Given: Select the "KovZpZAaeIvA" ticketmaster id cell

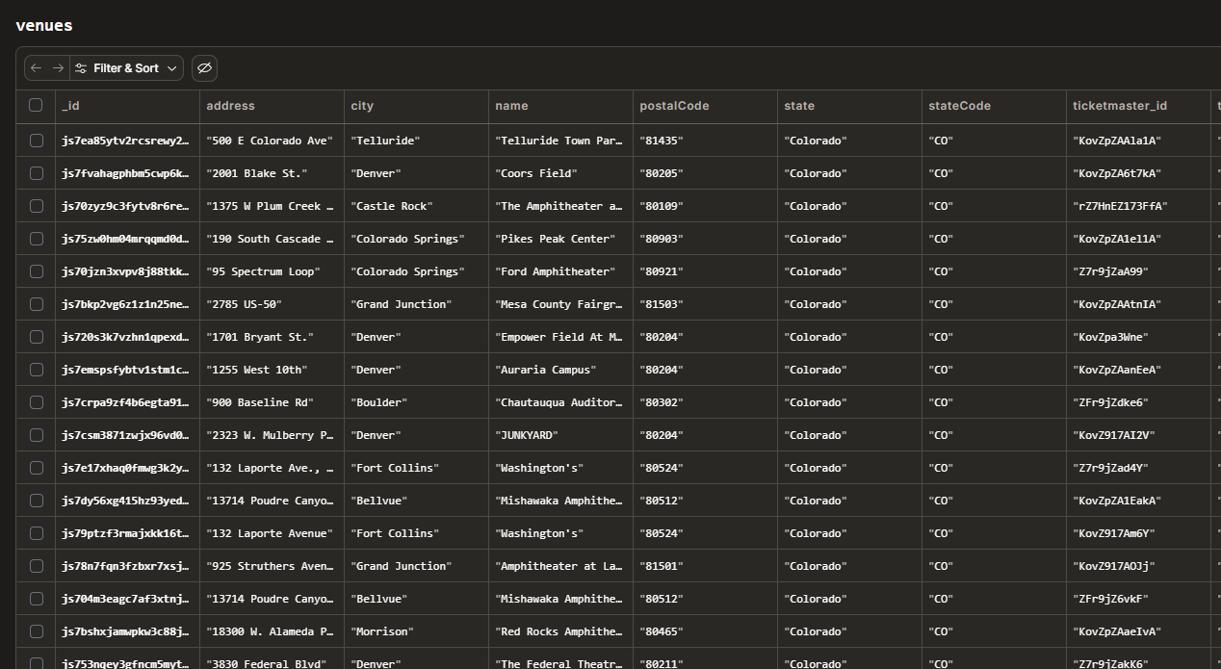Looking at the screenshot, I should click(x=1138, y=631).
